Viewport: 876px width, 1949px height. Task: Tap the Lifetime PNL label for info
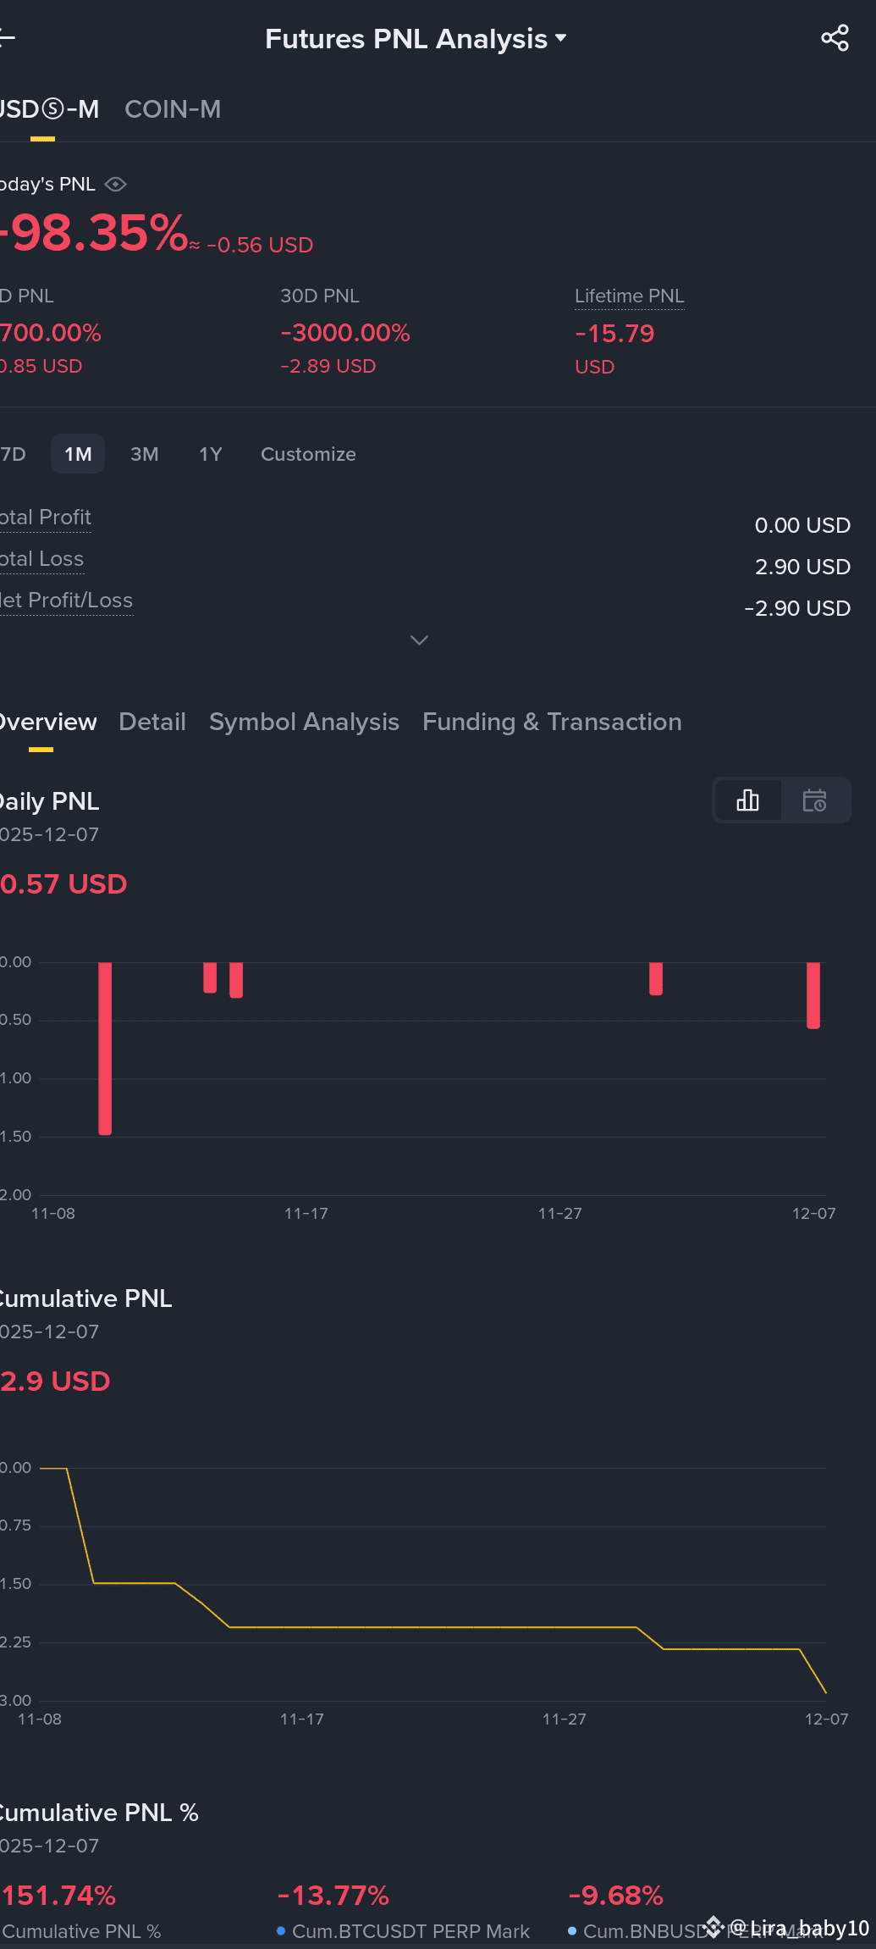click(x=629, y=296)
